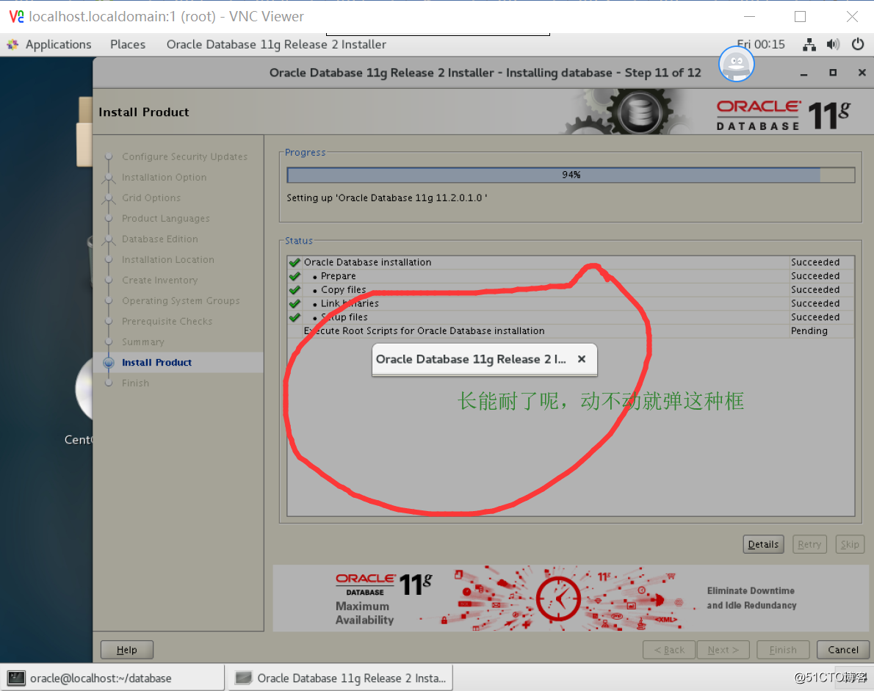874x691 pixels.
Task: Click the network connection icon
Action: pos(809,45)
